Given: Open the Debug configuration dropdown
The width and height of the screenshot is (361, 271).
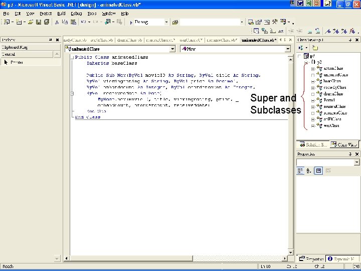Looking at the screenshot, I should coord(167,22).
